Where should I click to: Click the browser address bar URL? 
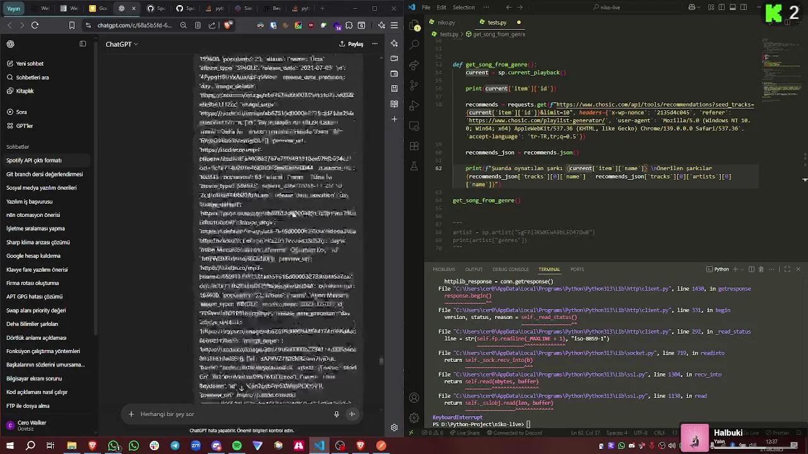pos(134,25)
